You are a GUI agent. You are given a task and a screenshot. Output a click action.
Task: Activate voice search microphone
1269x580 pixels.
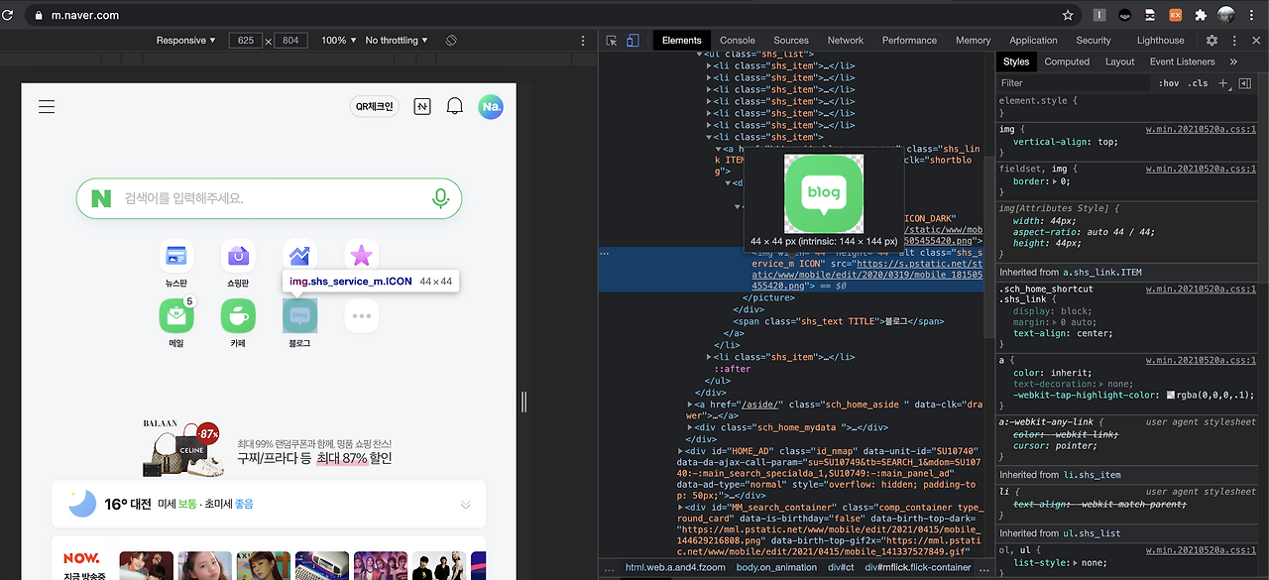tap(441, 198)
